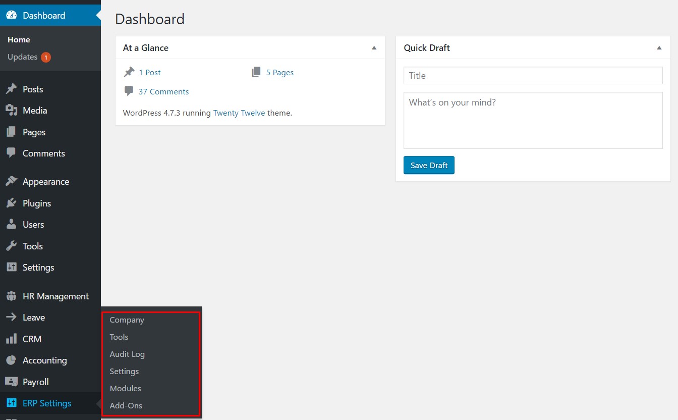The height and width of the screenshot is (420, 678).
Task: Click the Accounting pie chart icon
Action: point(11,360)
